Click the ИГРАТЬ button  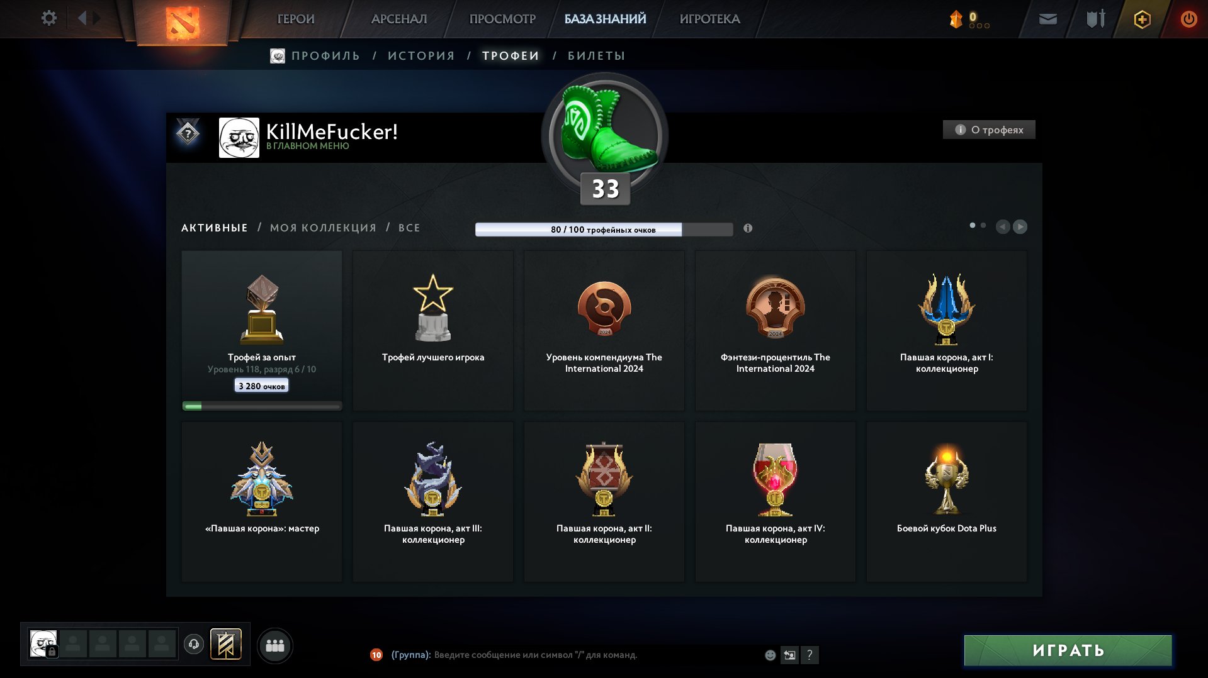[1068, 650]
